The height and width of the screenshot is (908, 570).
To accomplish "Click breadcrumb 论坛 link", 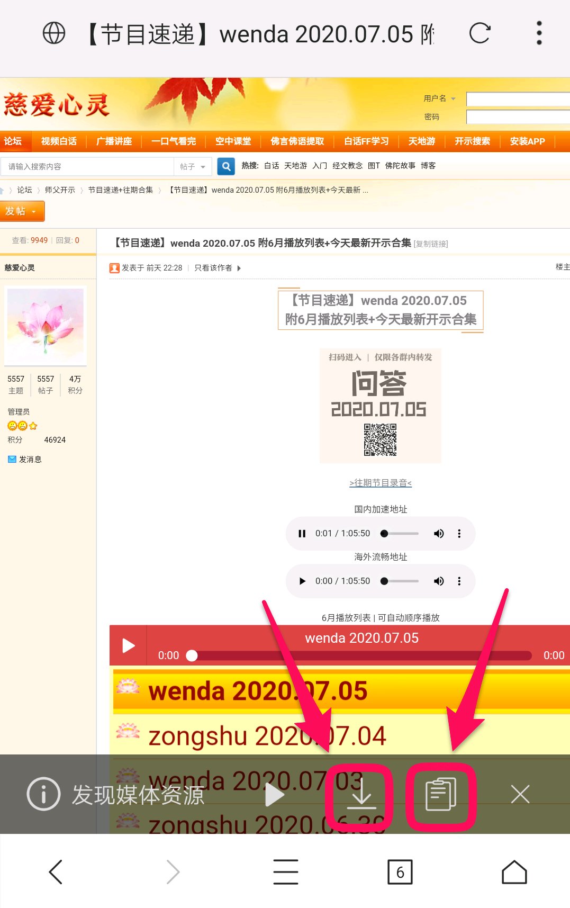I will coord(24,190).
